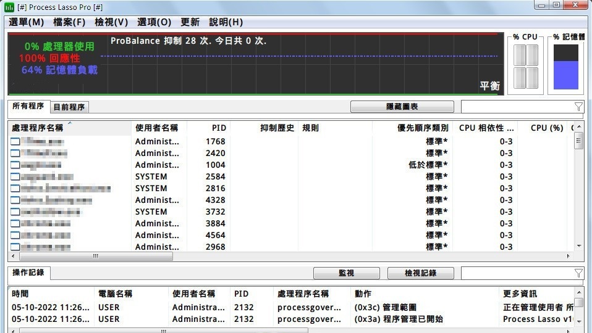Viewport: 592px width, 333px height.
Task: Open the 選單(M) menu
Action: click(x=26, y=22)
